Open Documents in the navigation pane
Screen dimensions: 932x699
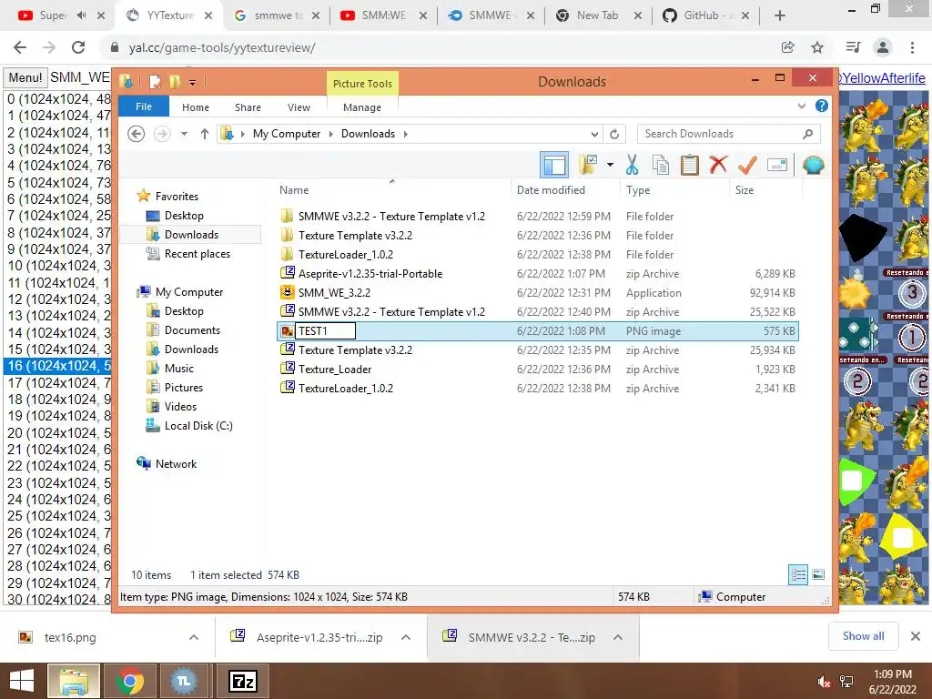(192, 329)
